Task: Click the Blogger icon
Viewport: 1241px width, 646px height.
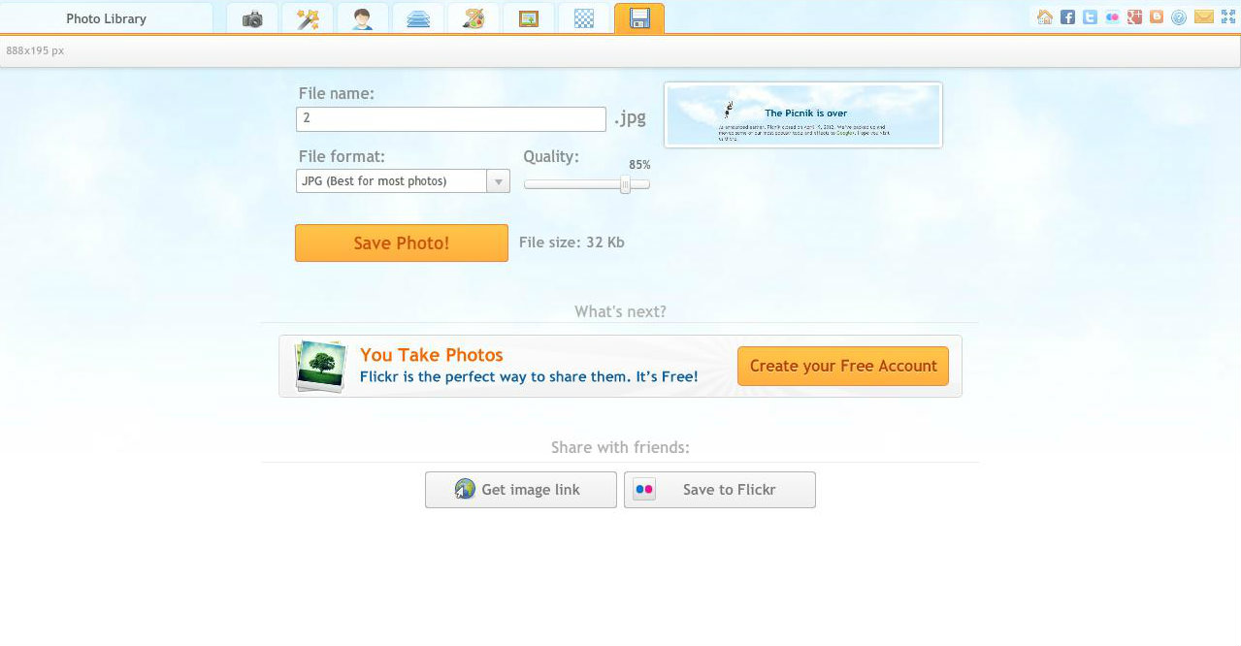Action: 1157,16
